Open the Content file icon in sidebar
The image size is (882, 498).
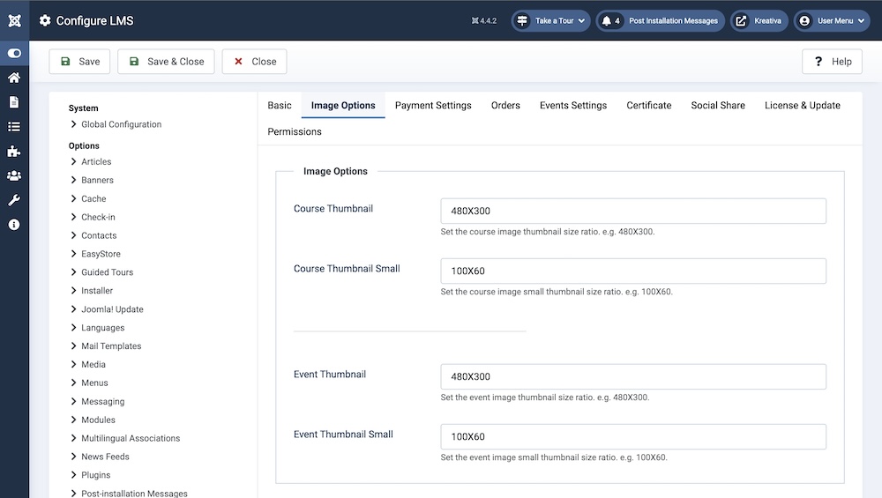14,102
